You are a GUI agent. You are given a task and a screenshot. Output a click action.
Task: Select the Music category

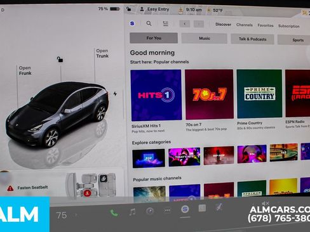click(205, 39)
